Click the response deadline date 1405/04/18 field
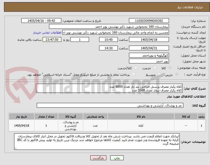 (x=149, y=40)
